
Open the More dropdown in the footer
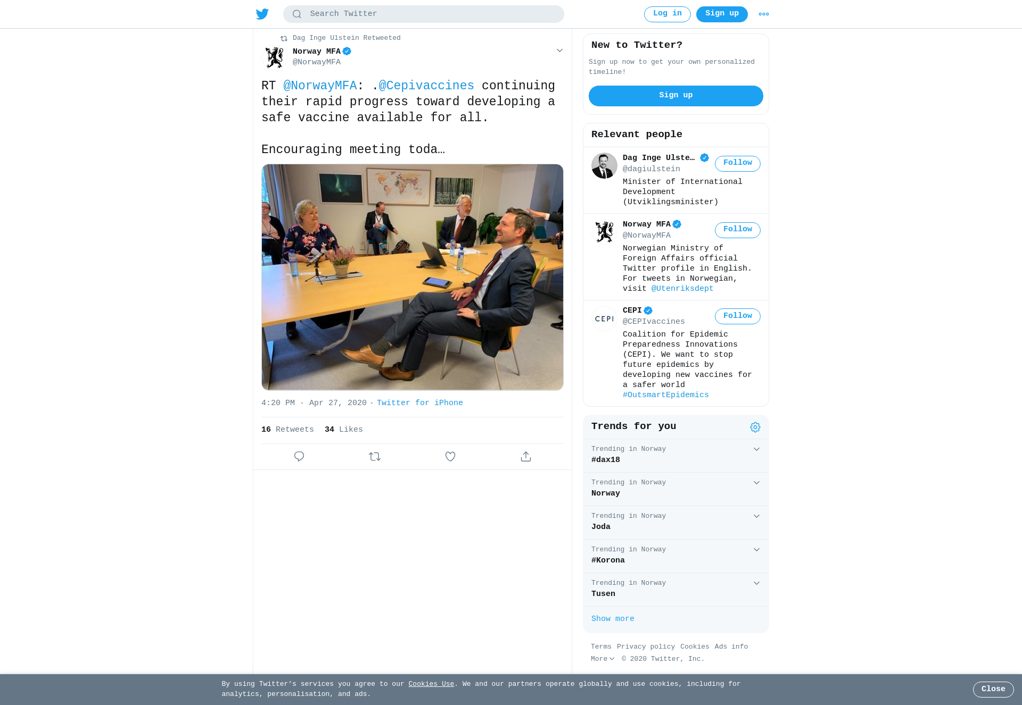603,659
